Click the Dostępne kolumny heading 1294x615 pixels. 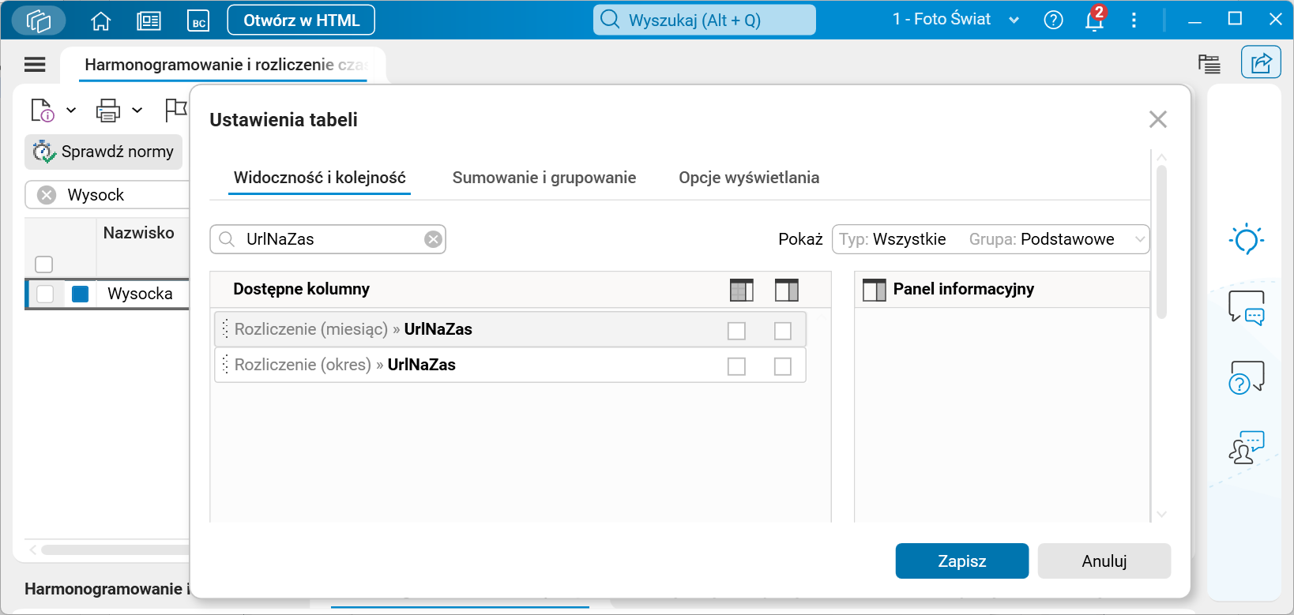[302, 289]
